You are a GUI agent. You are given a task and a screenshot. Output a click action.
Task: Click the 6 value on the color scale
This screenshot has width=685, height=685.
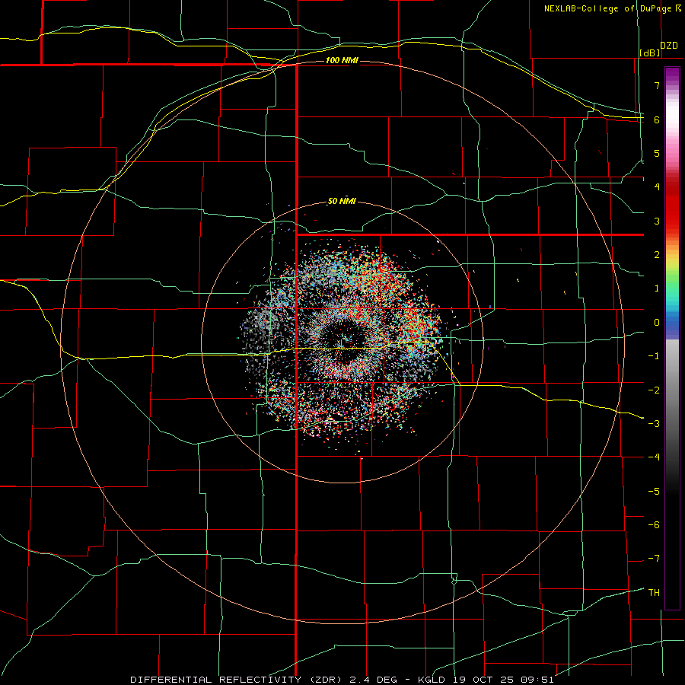[x=657, y=119]
